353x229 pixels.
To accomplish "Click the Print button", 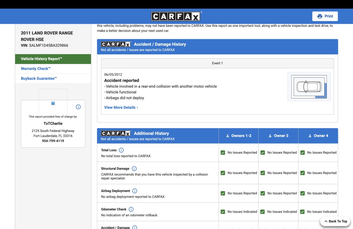I will [x=325, y=16].
